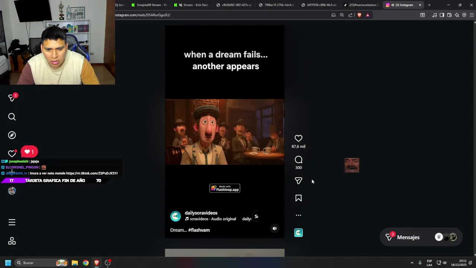
Task: Open Instagram sidebar messages icon with badge
Action: [x=12, y=98]
